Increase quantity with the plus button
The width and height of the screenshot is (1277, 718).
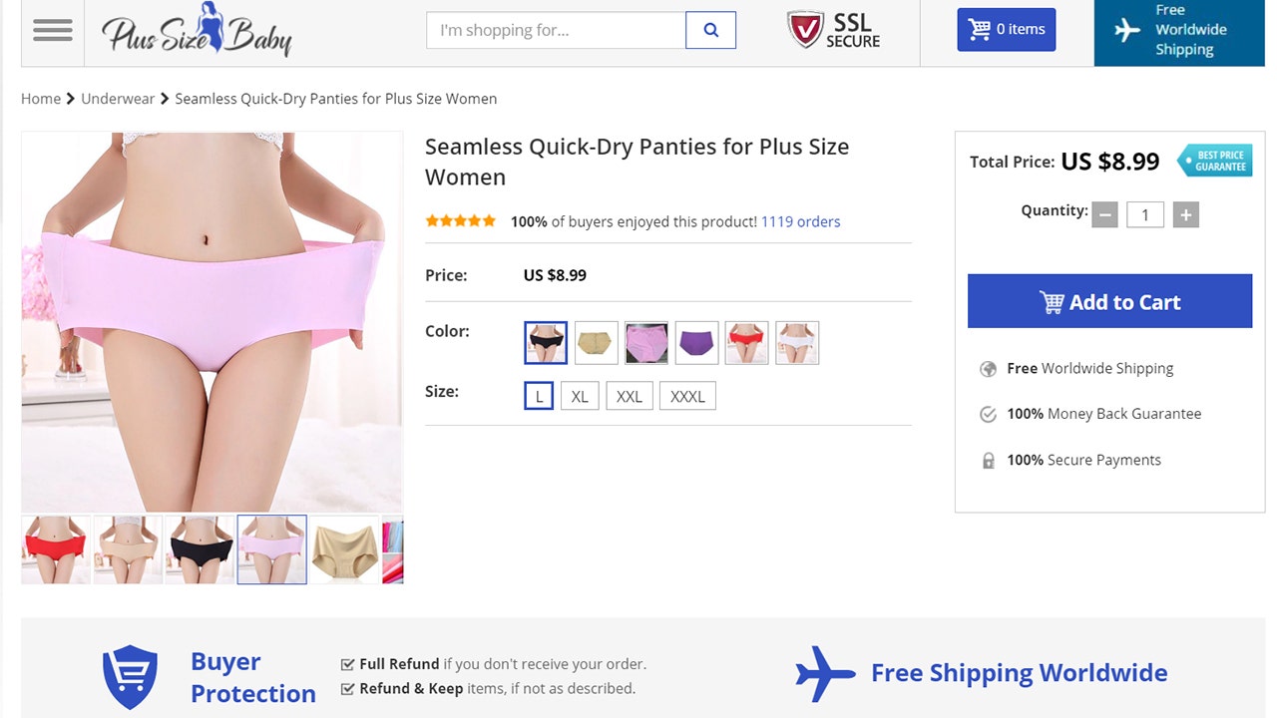(1185, 214)
